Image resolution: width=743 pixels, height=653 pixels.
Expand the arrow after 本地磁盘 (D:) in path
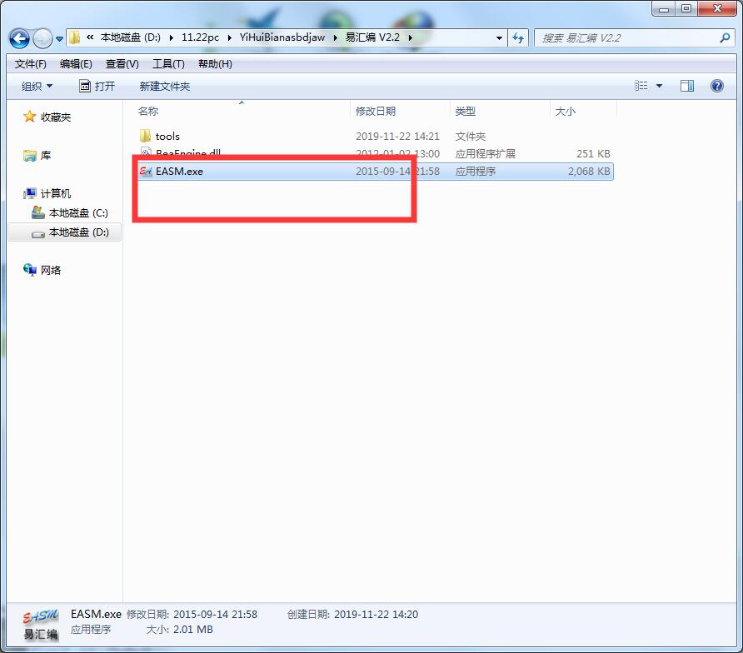[x=171, y=37]
